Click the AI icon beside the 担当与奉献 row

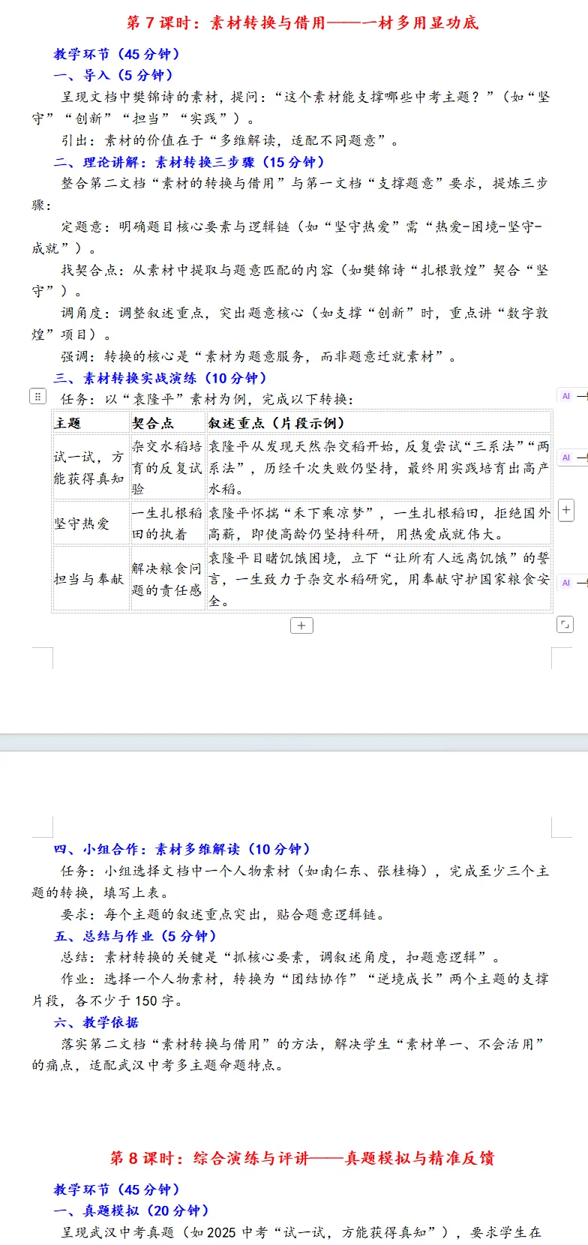point(566,583)
